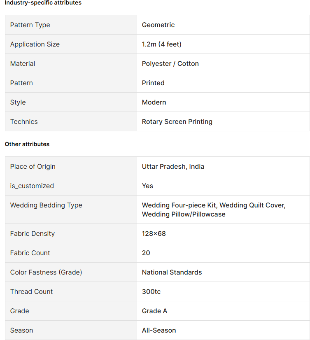310x340 pixels.
Task: Click the Printed pattern value
Action: [153, 83]
